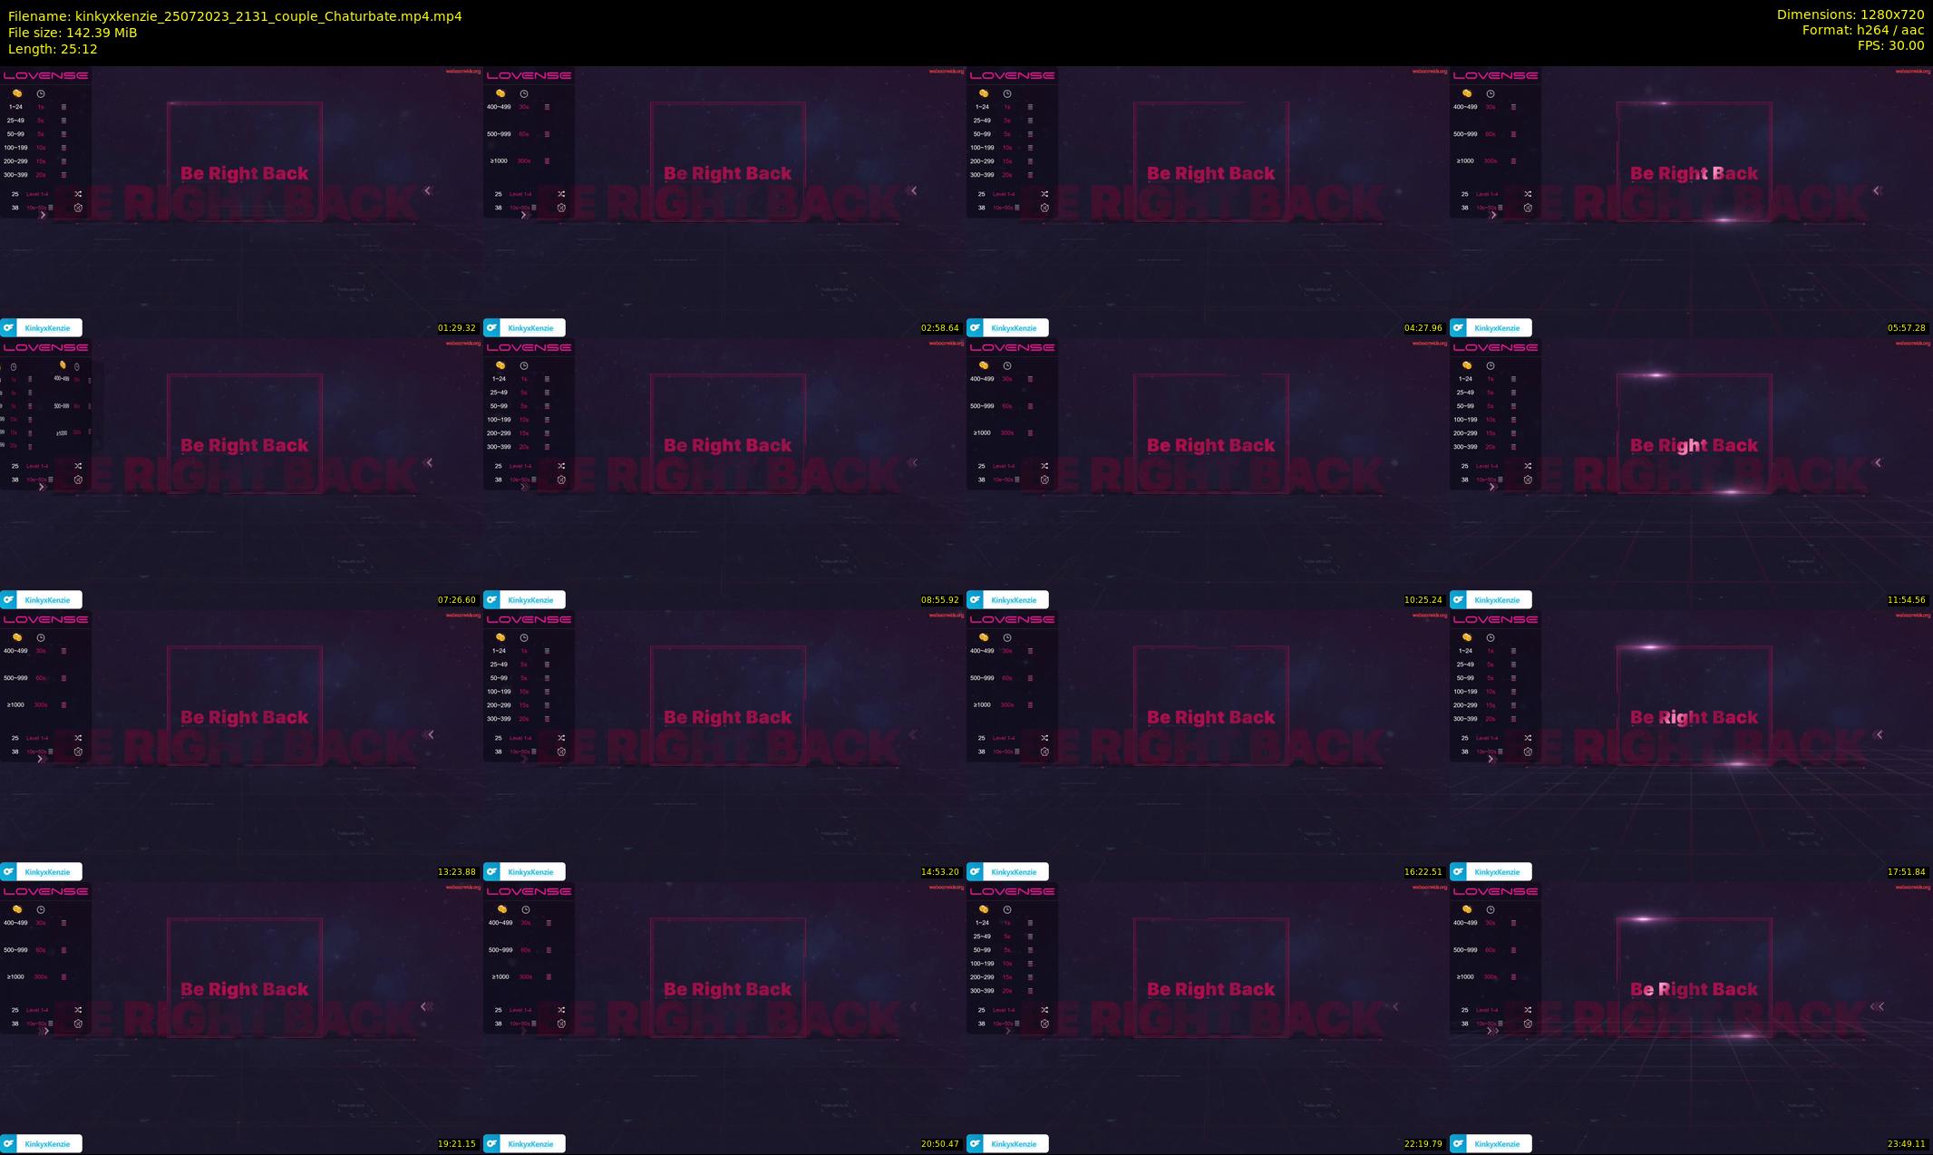The image size is (1933, 1155).
Task: Click the OnlyFans logo icon in the 10:25.24 frame
Action: [975, 599]
